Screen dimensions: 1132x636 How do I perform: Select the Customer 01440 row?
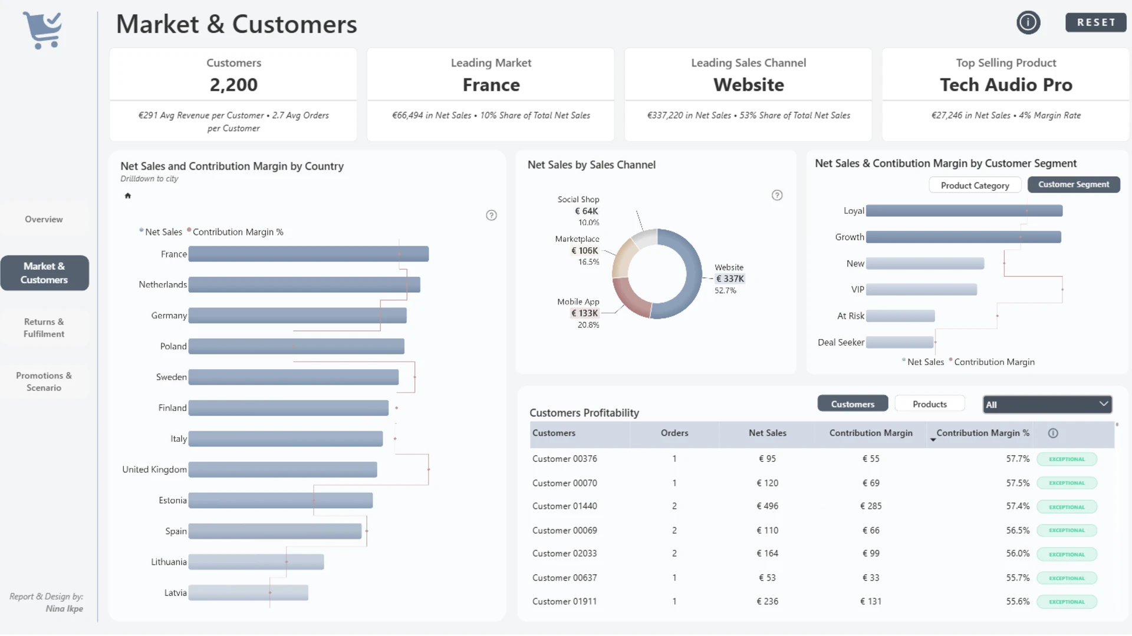(x=822, y=506)
